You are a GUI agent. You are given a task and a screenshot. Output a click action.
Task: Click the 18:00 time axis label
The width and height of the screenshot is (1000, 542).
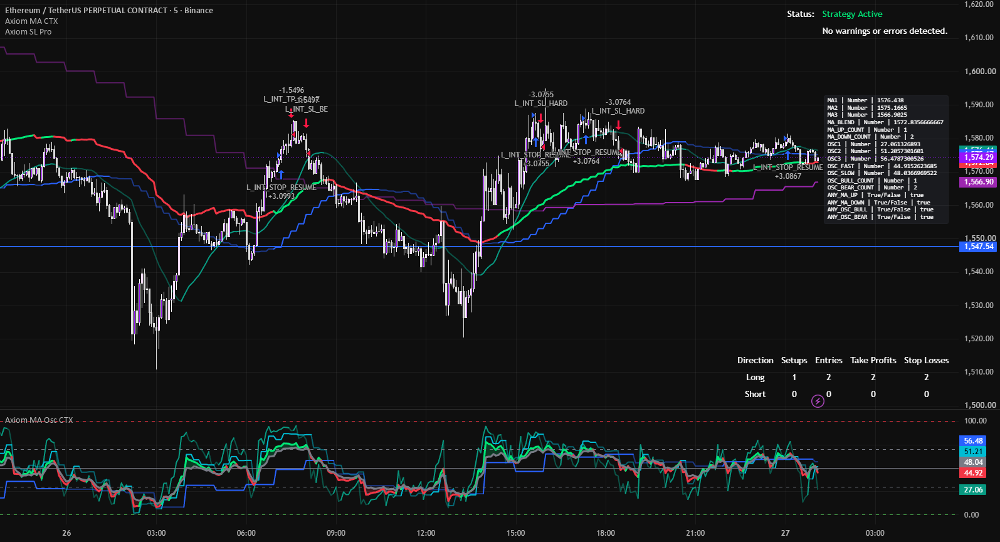click(606, 533)
